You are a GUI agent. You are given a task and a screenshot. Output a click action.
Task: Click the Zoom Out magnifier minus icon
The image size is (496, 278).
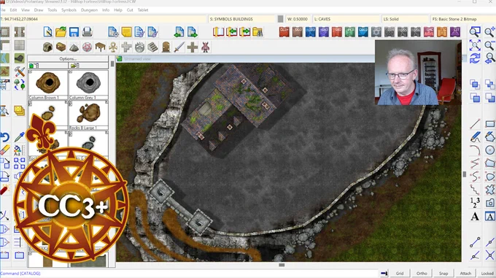tap(489, 45)
